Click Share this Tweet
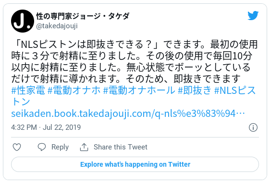This screenshot has height=183, width=271. tap(121, 147)
